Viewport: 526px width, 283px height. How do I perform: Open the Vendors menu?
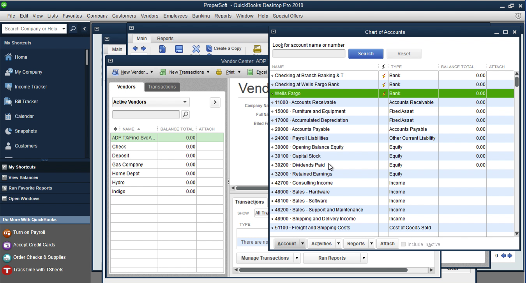pyautogui.click(x=149, y=16)
